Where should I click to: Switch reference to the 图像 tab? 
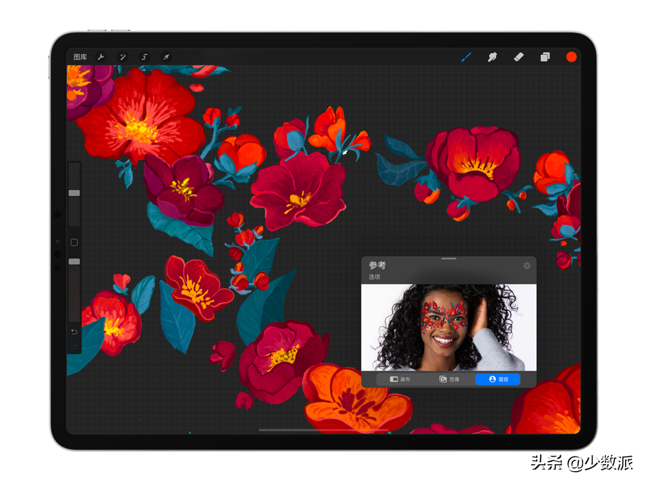pyautogui.click(x=449, y=379)
